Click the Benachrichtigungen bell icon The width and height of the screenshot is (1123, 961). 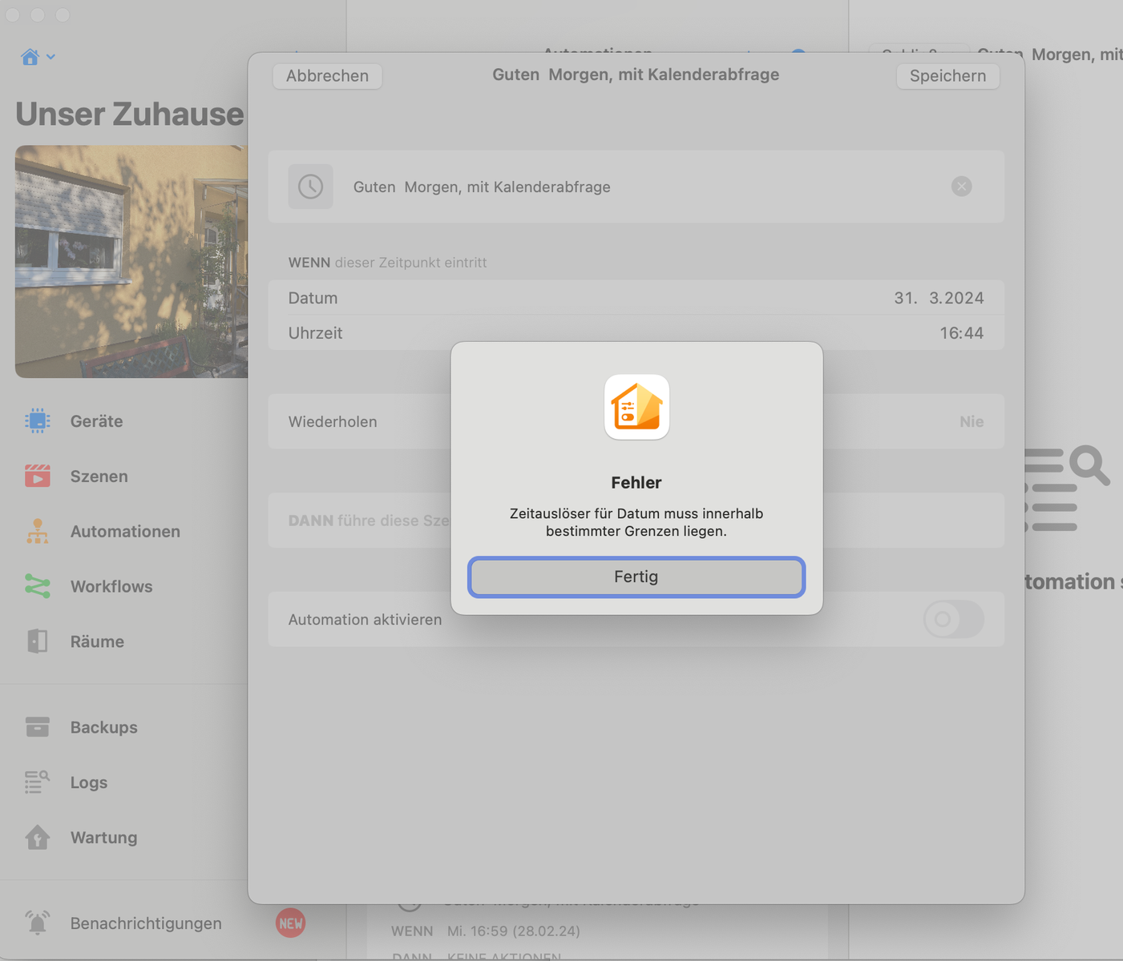tap(37, 923)
